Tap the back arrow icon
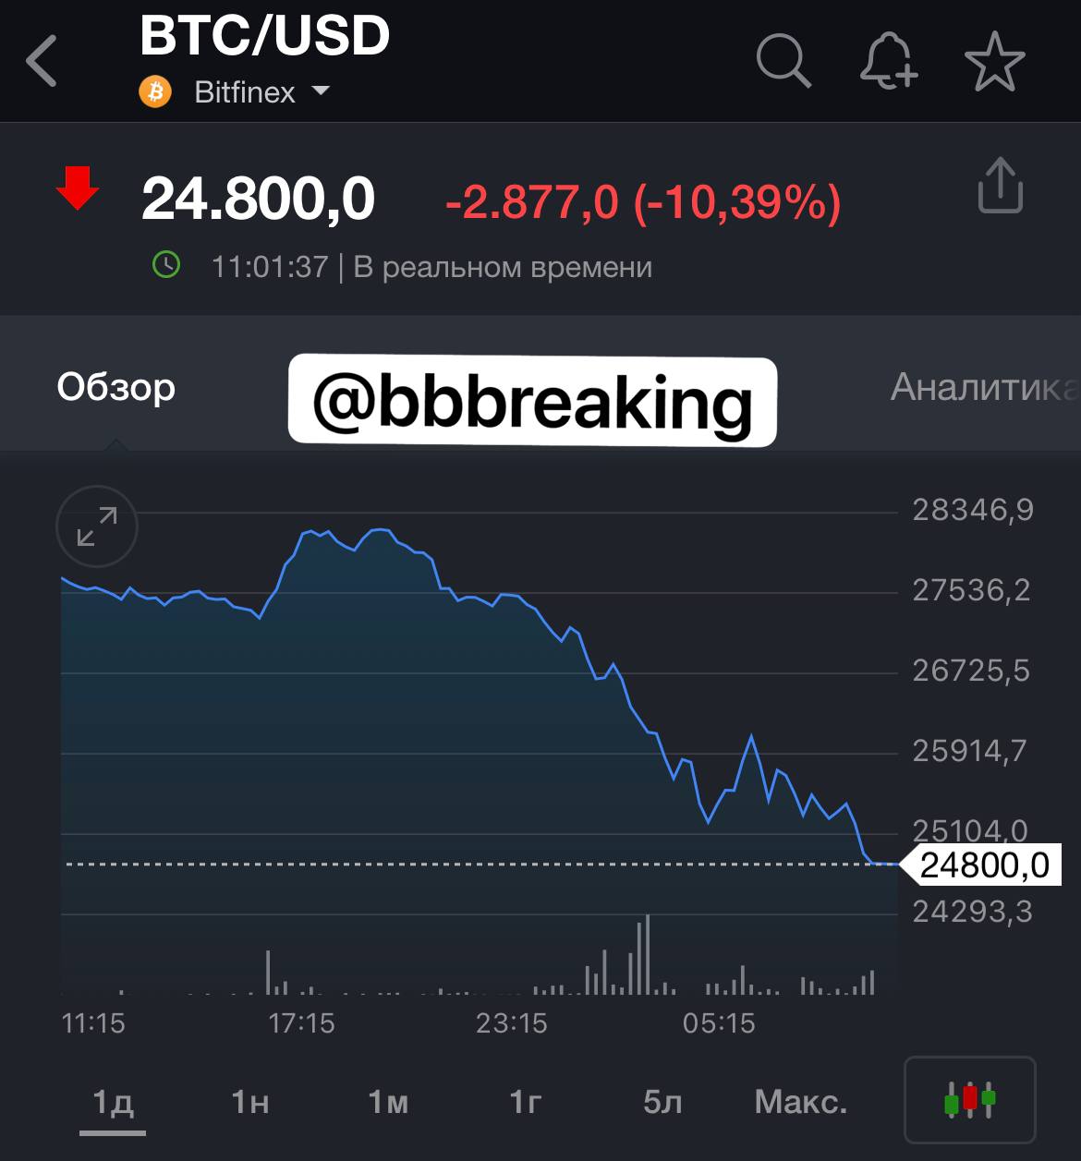 point(42,61)
